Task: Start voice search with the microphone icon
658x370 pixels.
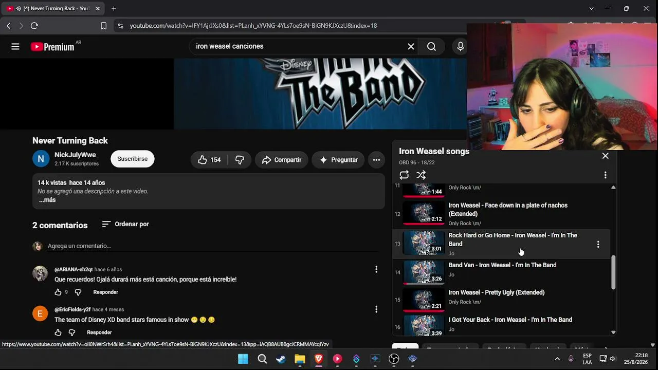Action: 461,47
